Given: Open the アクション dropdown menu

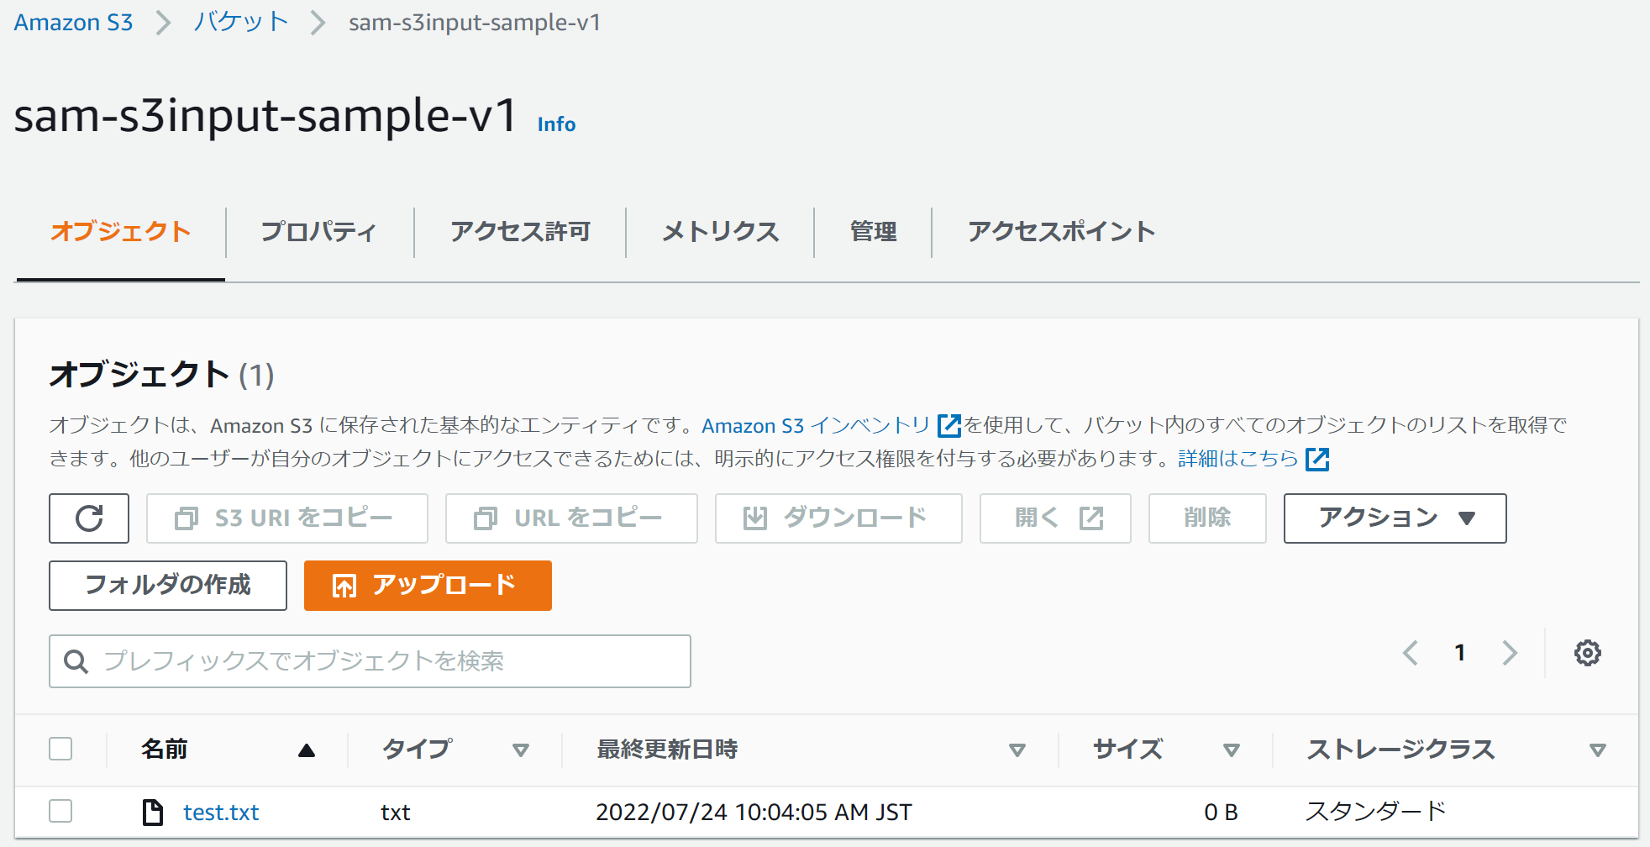Looking at the screenshot, I should tap(1394, 518).
